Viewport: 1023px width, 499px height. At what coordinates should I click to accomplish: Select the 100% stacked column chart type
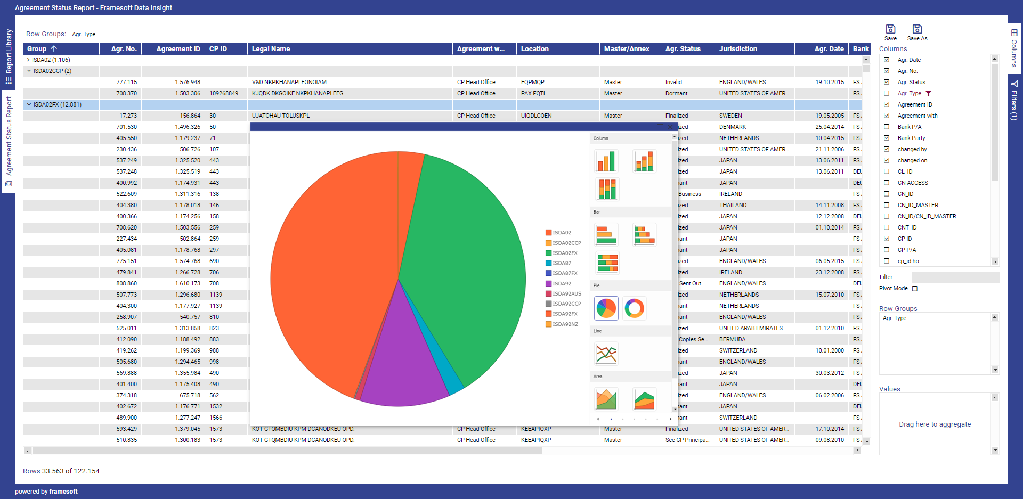[606, 189]
